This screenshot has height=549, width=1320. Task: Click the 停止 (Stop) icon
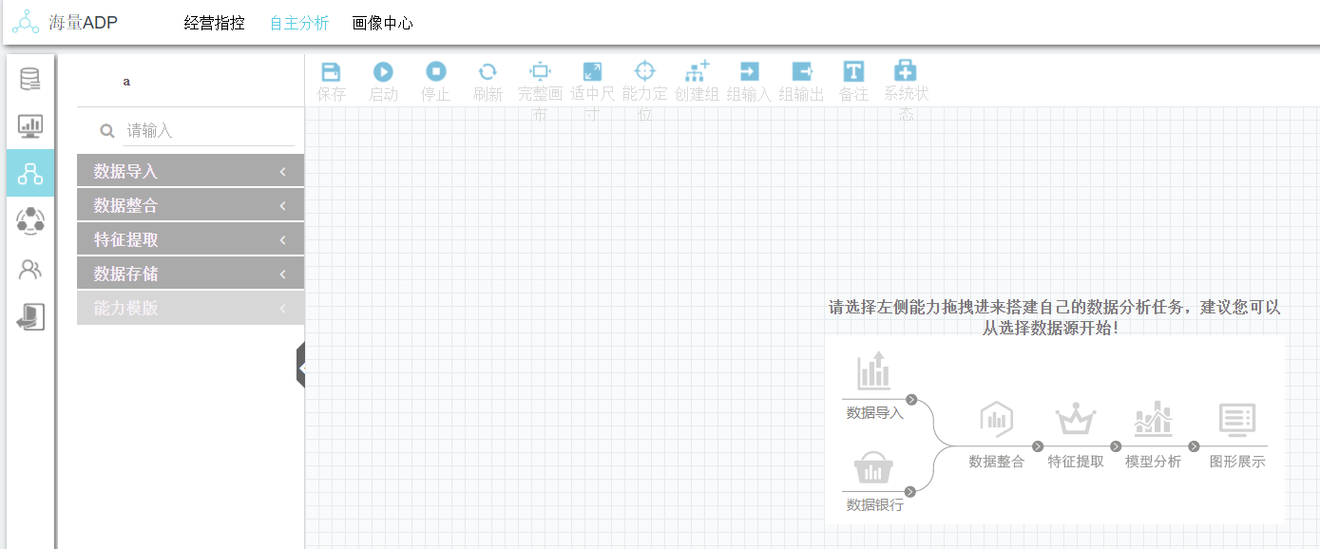point(435,72)
